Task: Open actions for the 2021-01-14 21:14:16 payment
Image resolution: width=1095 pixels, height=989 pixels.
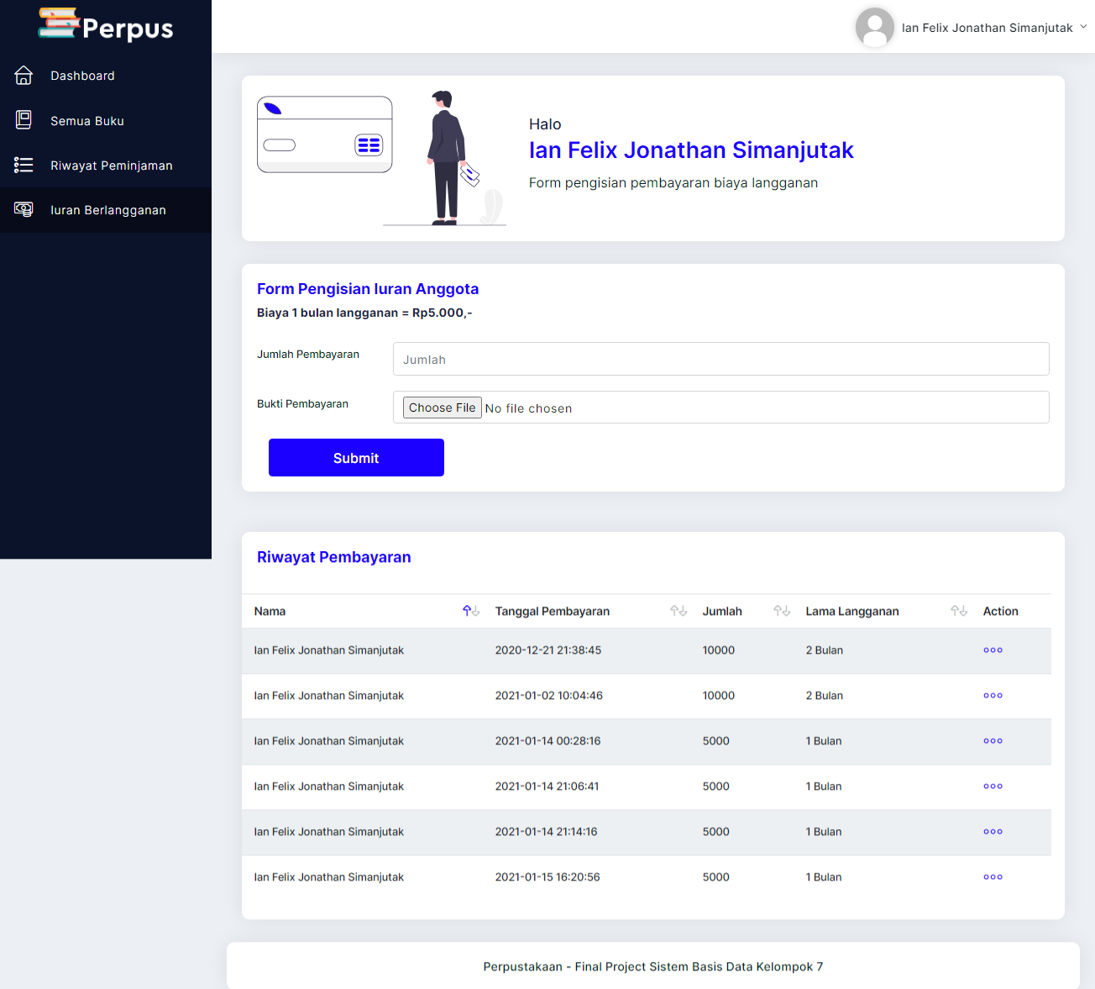Action: pyautogui.click(x=993, y=831)
